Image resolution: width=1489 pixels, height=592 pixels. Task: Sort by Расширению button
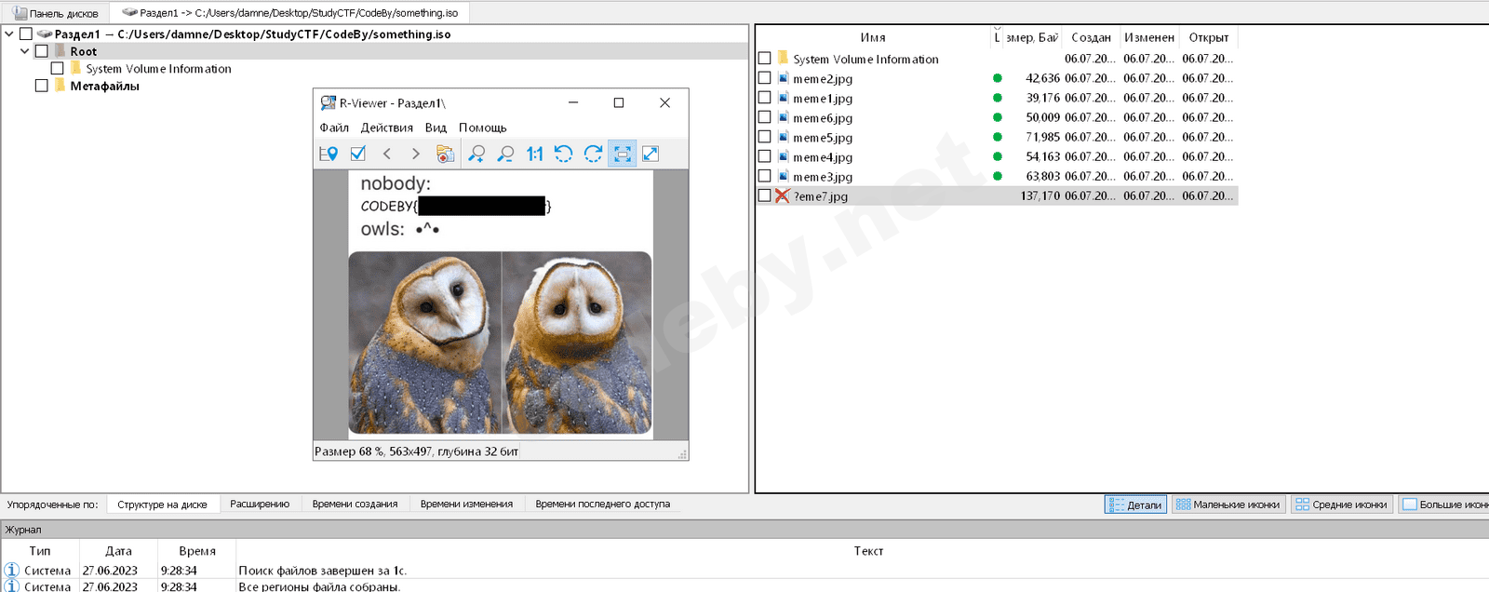(x=260, y=504)
